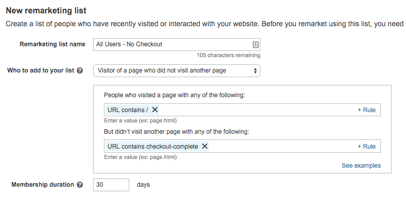Remove 'URL contains checkout-complete' rule with X
This screenshot has height=197, width=406.
pos(205,146)
